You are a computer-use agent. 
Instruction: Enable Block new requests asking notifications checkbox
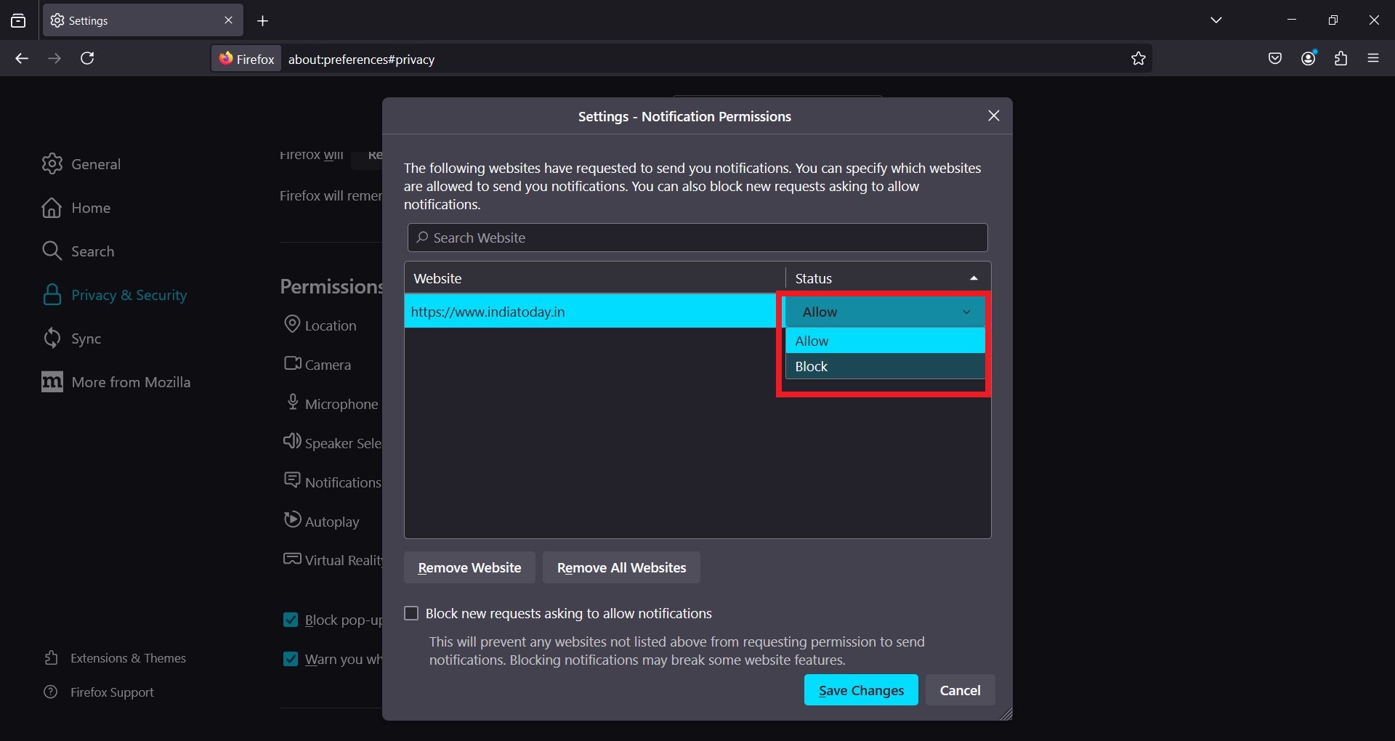[x=411, y=613]
